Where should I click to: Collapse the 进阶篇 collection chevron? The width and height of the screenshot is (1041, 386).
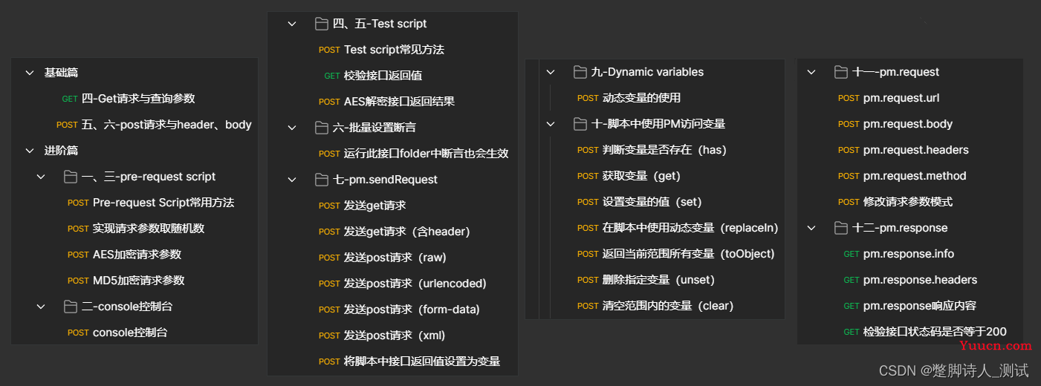click(x=30, y=151)
